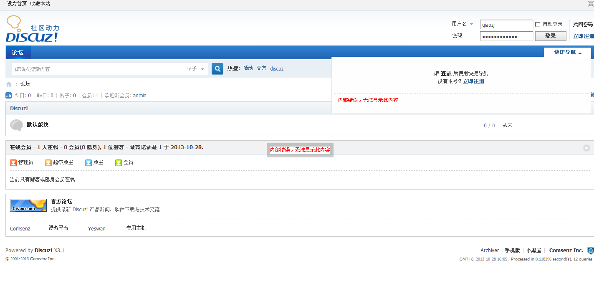Select the 活动 hot search link
Image resolution: width=594 pixels, height=301 pixels.
click(x=248, y=68)
